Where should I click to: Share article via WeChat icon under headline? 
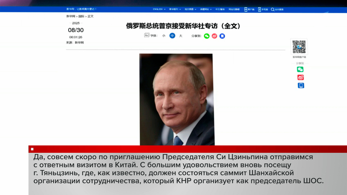point(207,36)
